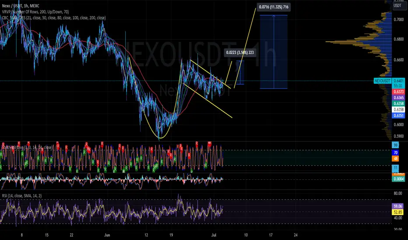Viewport: 408px width, 240px height.
Task: Click the purple 0.6365 value tag
Action: pyautogui.click(x=398, y=98)
